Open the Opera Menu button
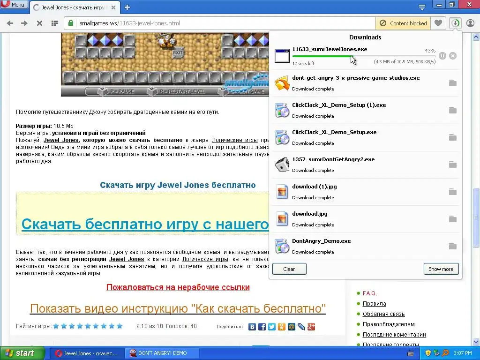The image size is (480, 360). (x=14, y=4)
